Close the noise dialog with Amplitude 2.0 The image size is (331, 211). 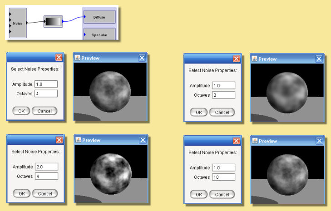59,140
